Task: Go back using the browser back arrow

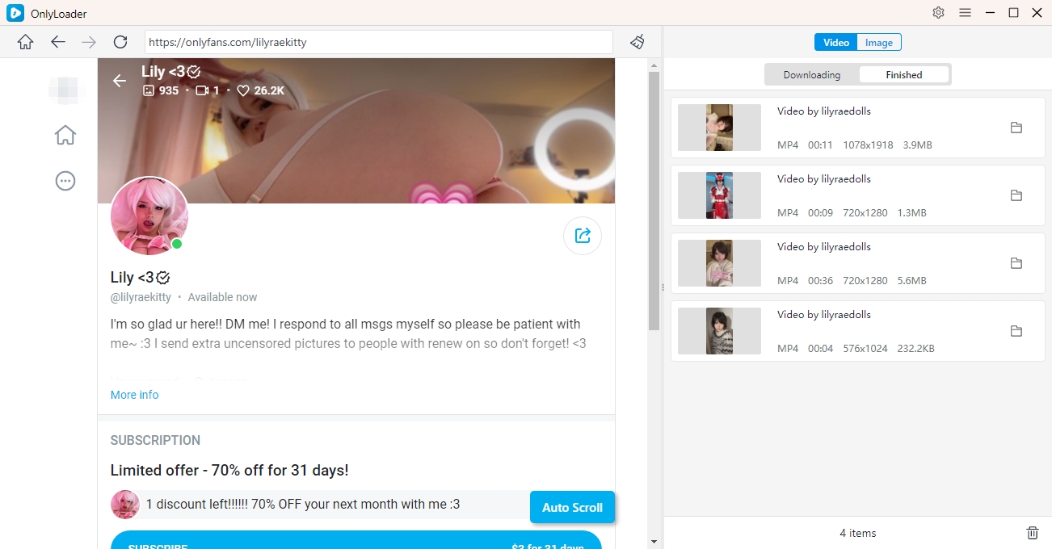Action: tap(57, 42)
